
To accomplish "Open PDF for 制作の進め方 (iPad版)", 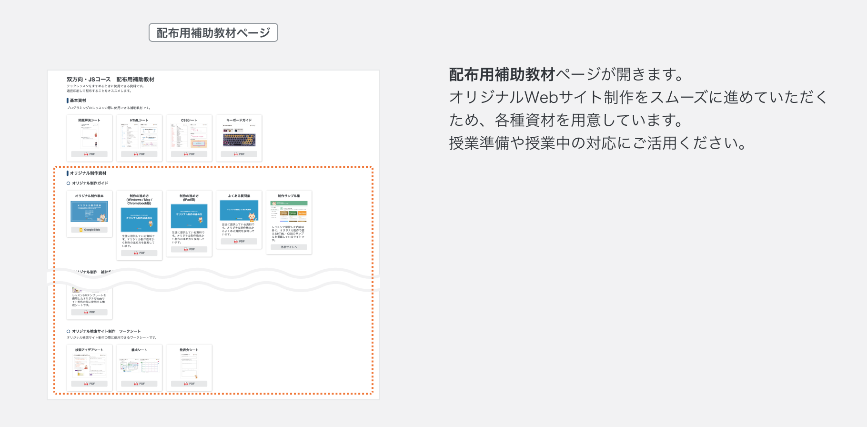I will 189,249.
